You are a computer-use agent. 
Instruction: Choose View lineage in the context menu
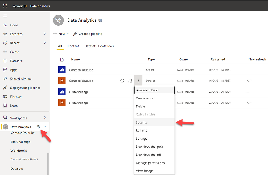click(x=154, y=171)
